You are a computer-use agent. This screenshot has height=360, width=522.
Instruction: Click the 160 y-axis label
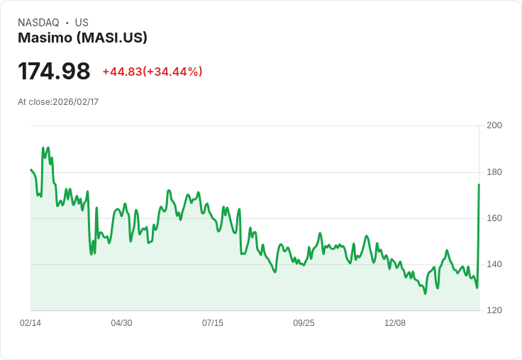[x=494, y=218]
